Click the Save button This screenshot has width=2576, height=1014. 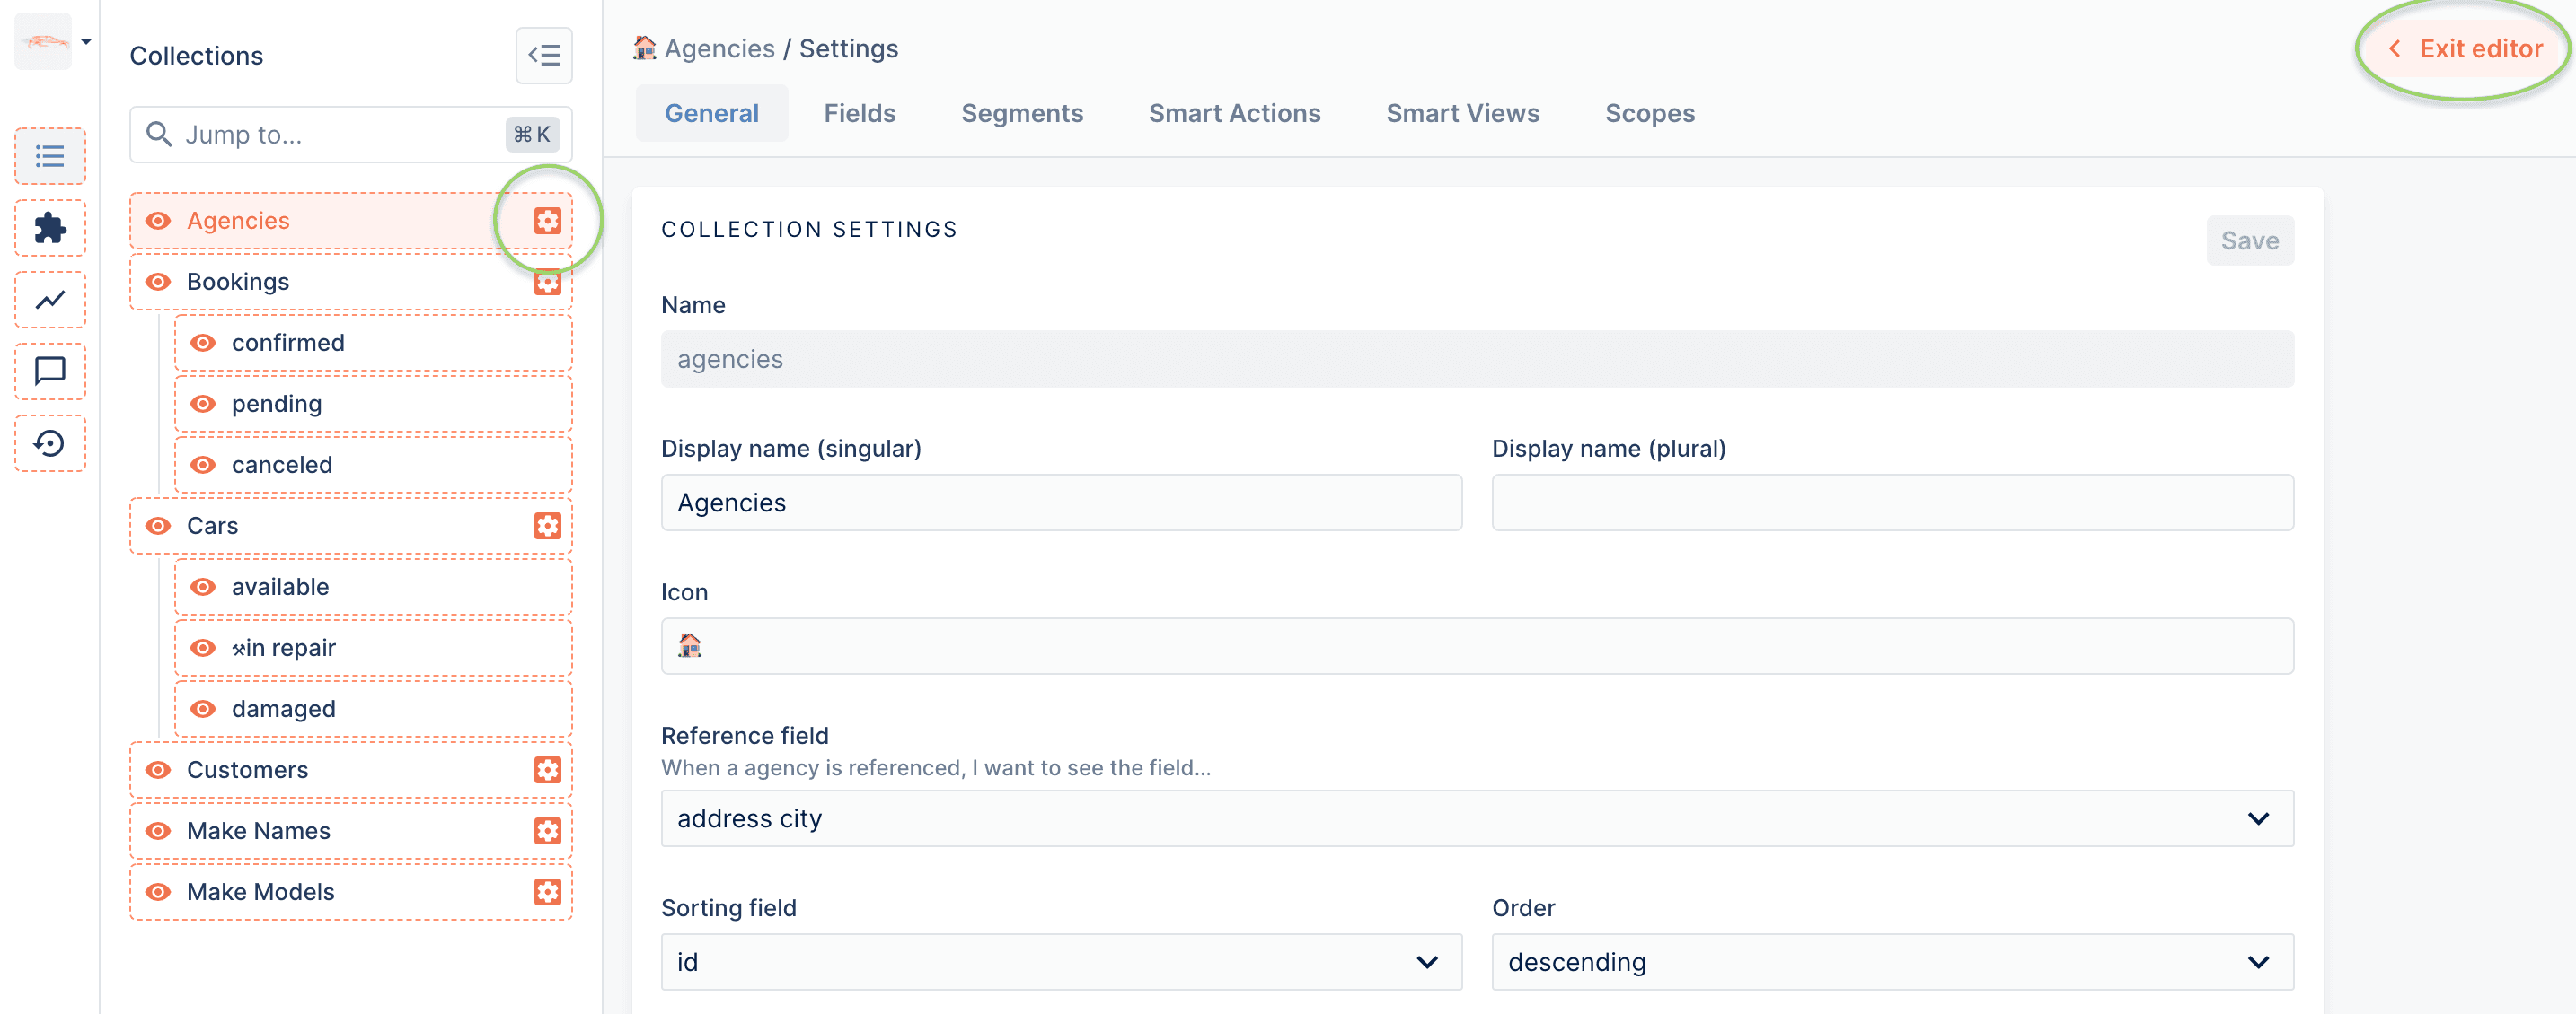pos(2250,240)
